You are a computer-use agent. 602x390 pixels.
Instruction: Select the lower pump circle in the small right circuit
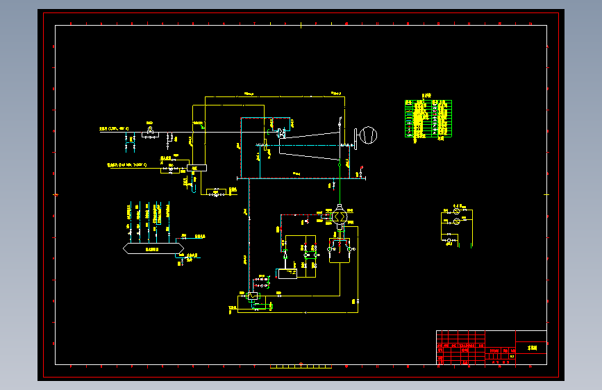click(x=456, y=221)
